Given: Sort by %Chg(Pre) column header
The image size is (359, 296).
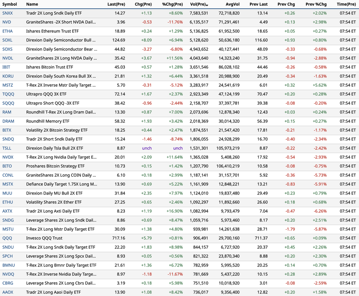Looking at the screenshot, I should tap(172, 4).
